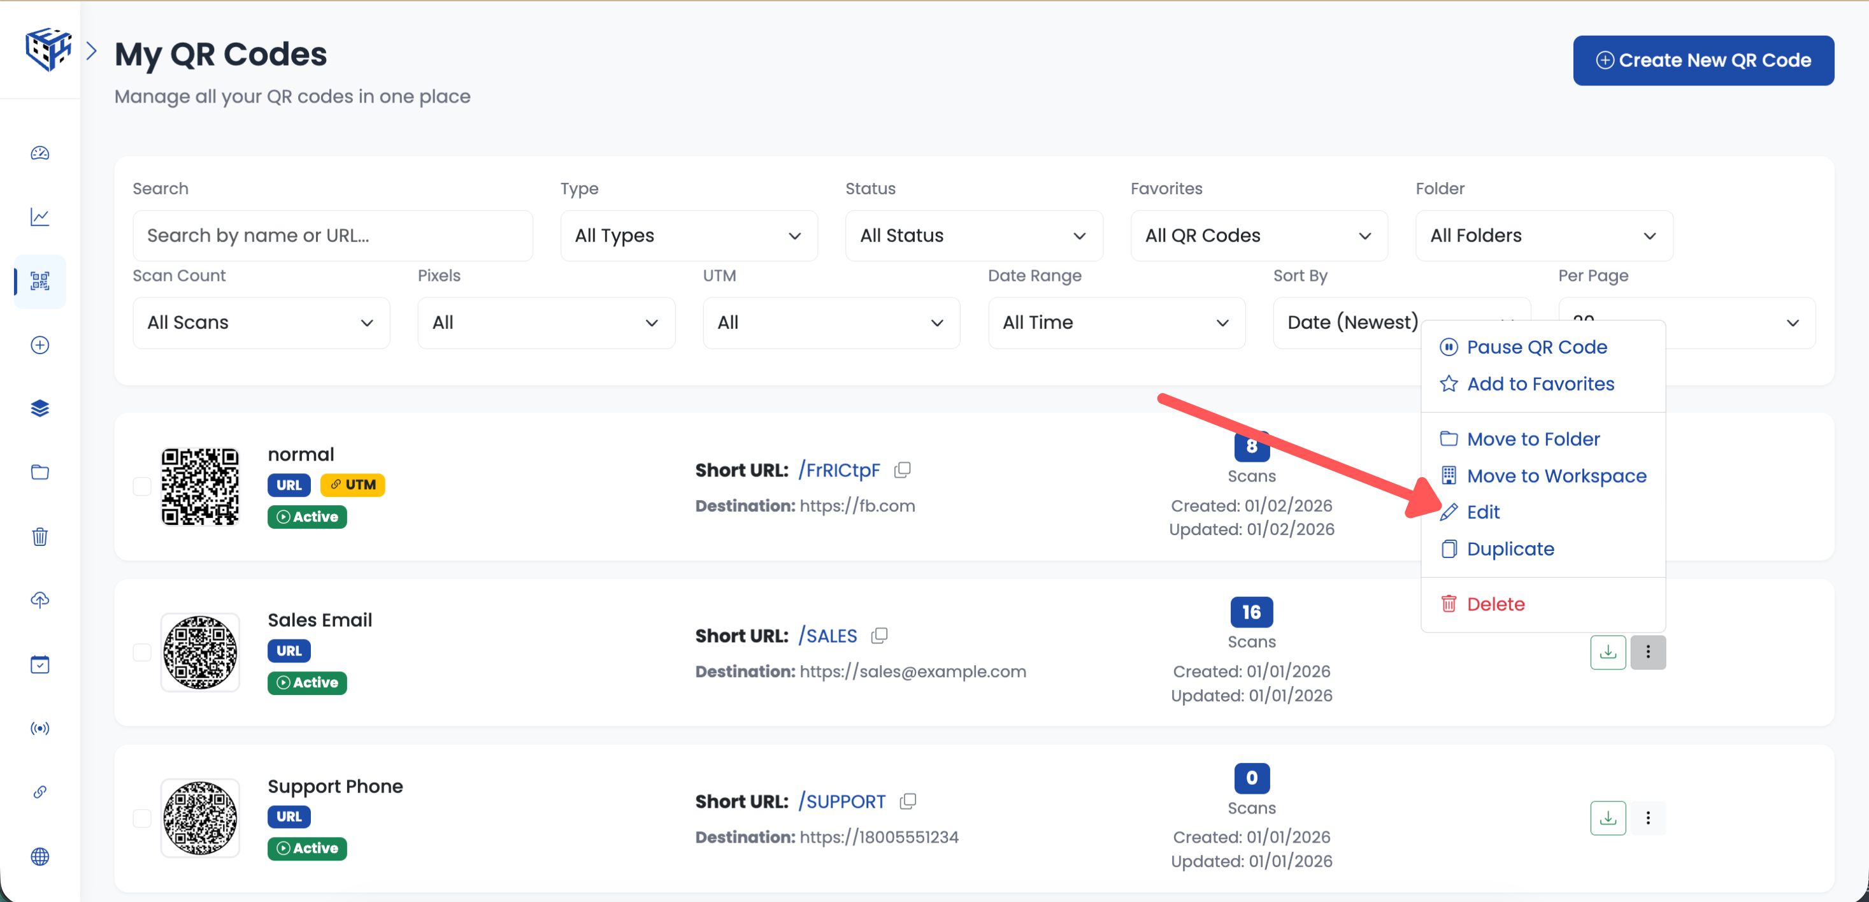Select Move to Folder menu option
The width and height of the screenshot is (1869, 902).
pyautogui.click(x=1533, y=439)
